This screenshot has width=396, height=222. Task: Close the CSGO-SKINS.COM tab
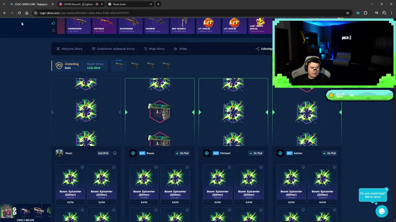(x=53, y=4)
